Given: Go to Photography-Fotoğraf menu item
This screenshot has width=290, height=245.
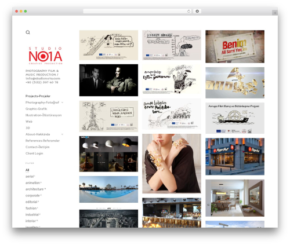Looking at the screenshot, I should click(42, 103).
